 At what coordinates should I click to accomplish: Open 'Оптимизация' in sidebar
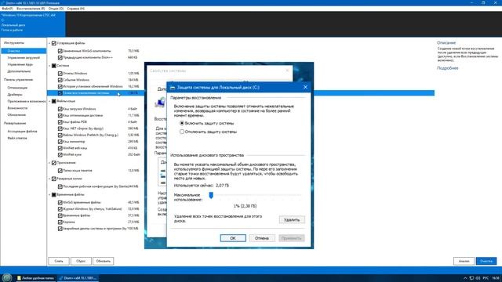point(17,88)
